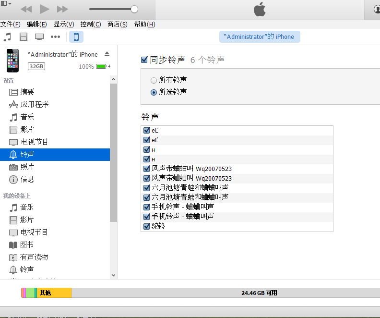The height and width of the screenshot is (318, 380).
Task: Open the 文件(F) menu
Action: coord(10,24)
